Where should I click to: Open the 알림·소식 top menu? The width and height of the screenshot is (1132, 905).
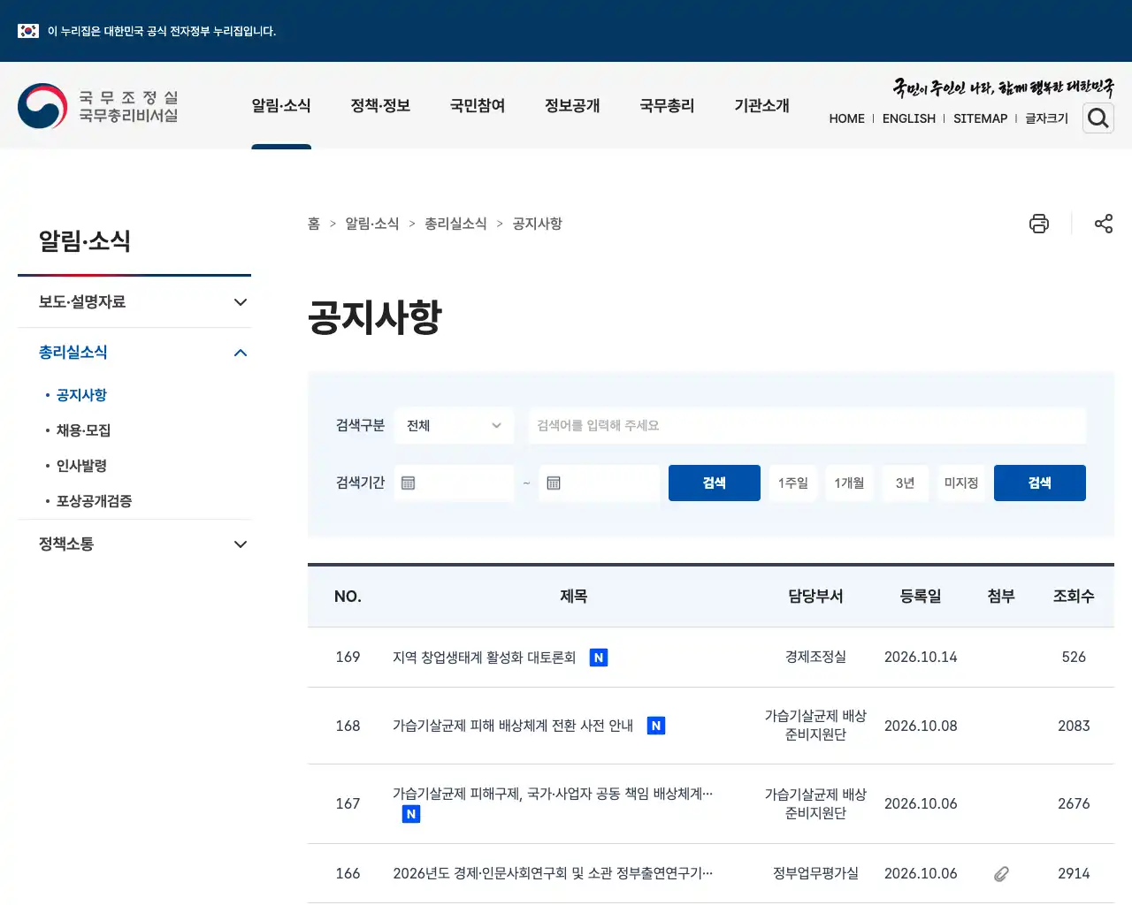click(x=281, y=106)
